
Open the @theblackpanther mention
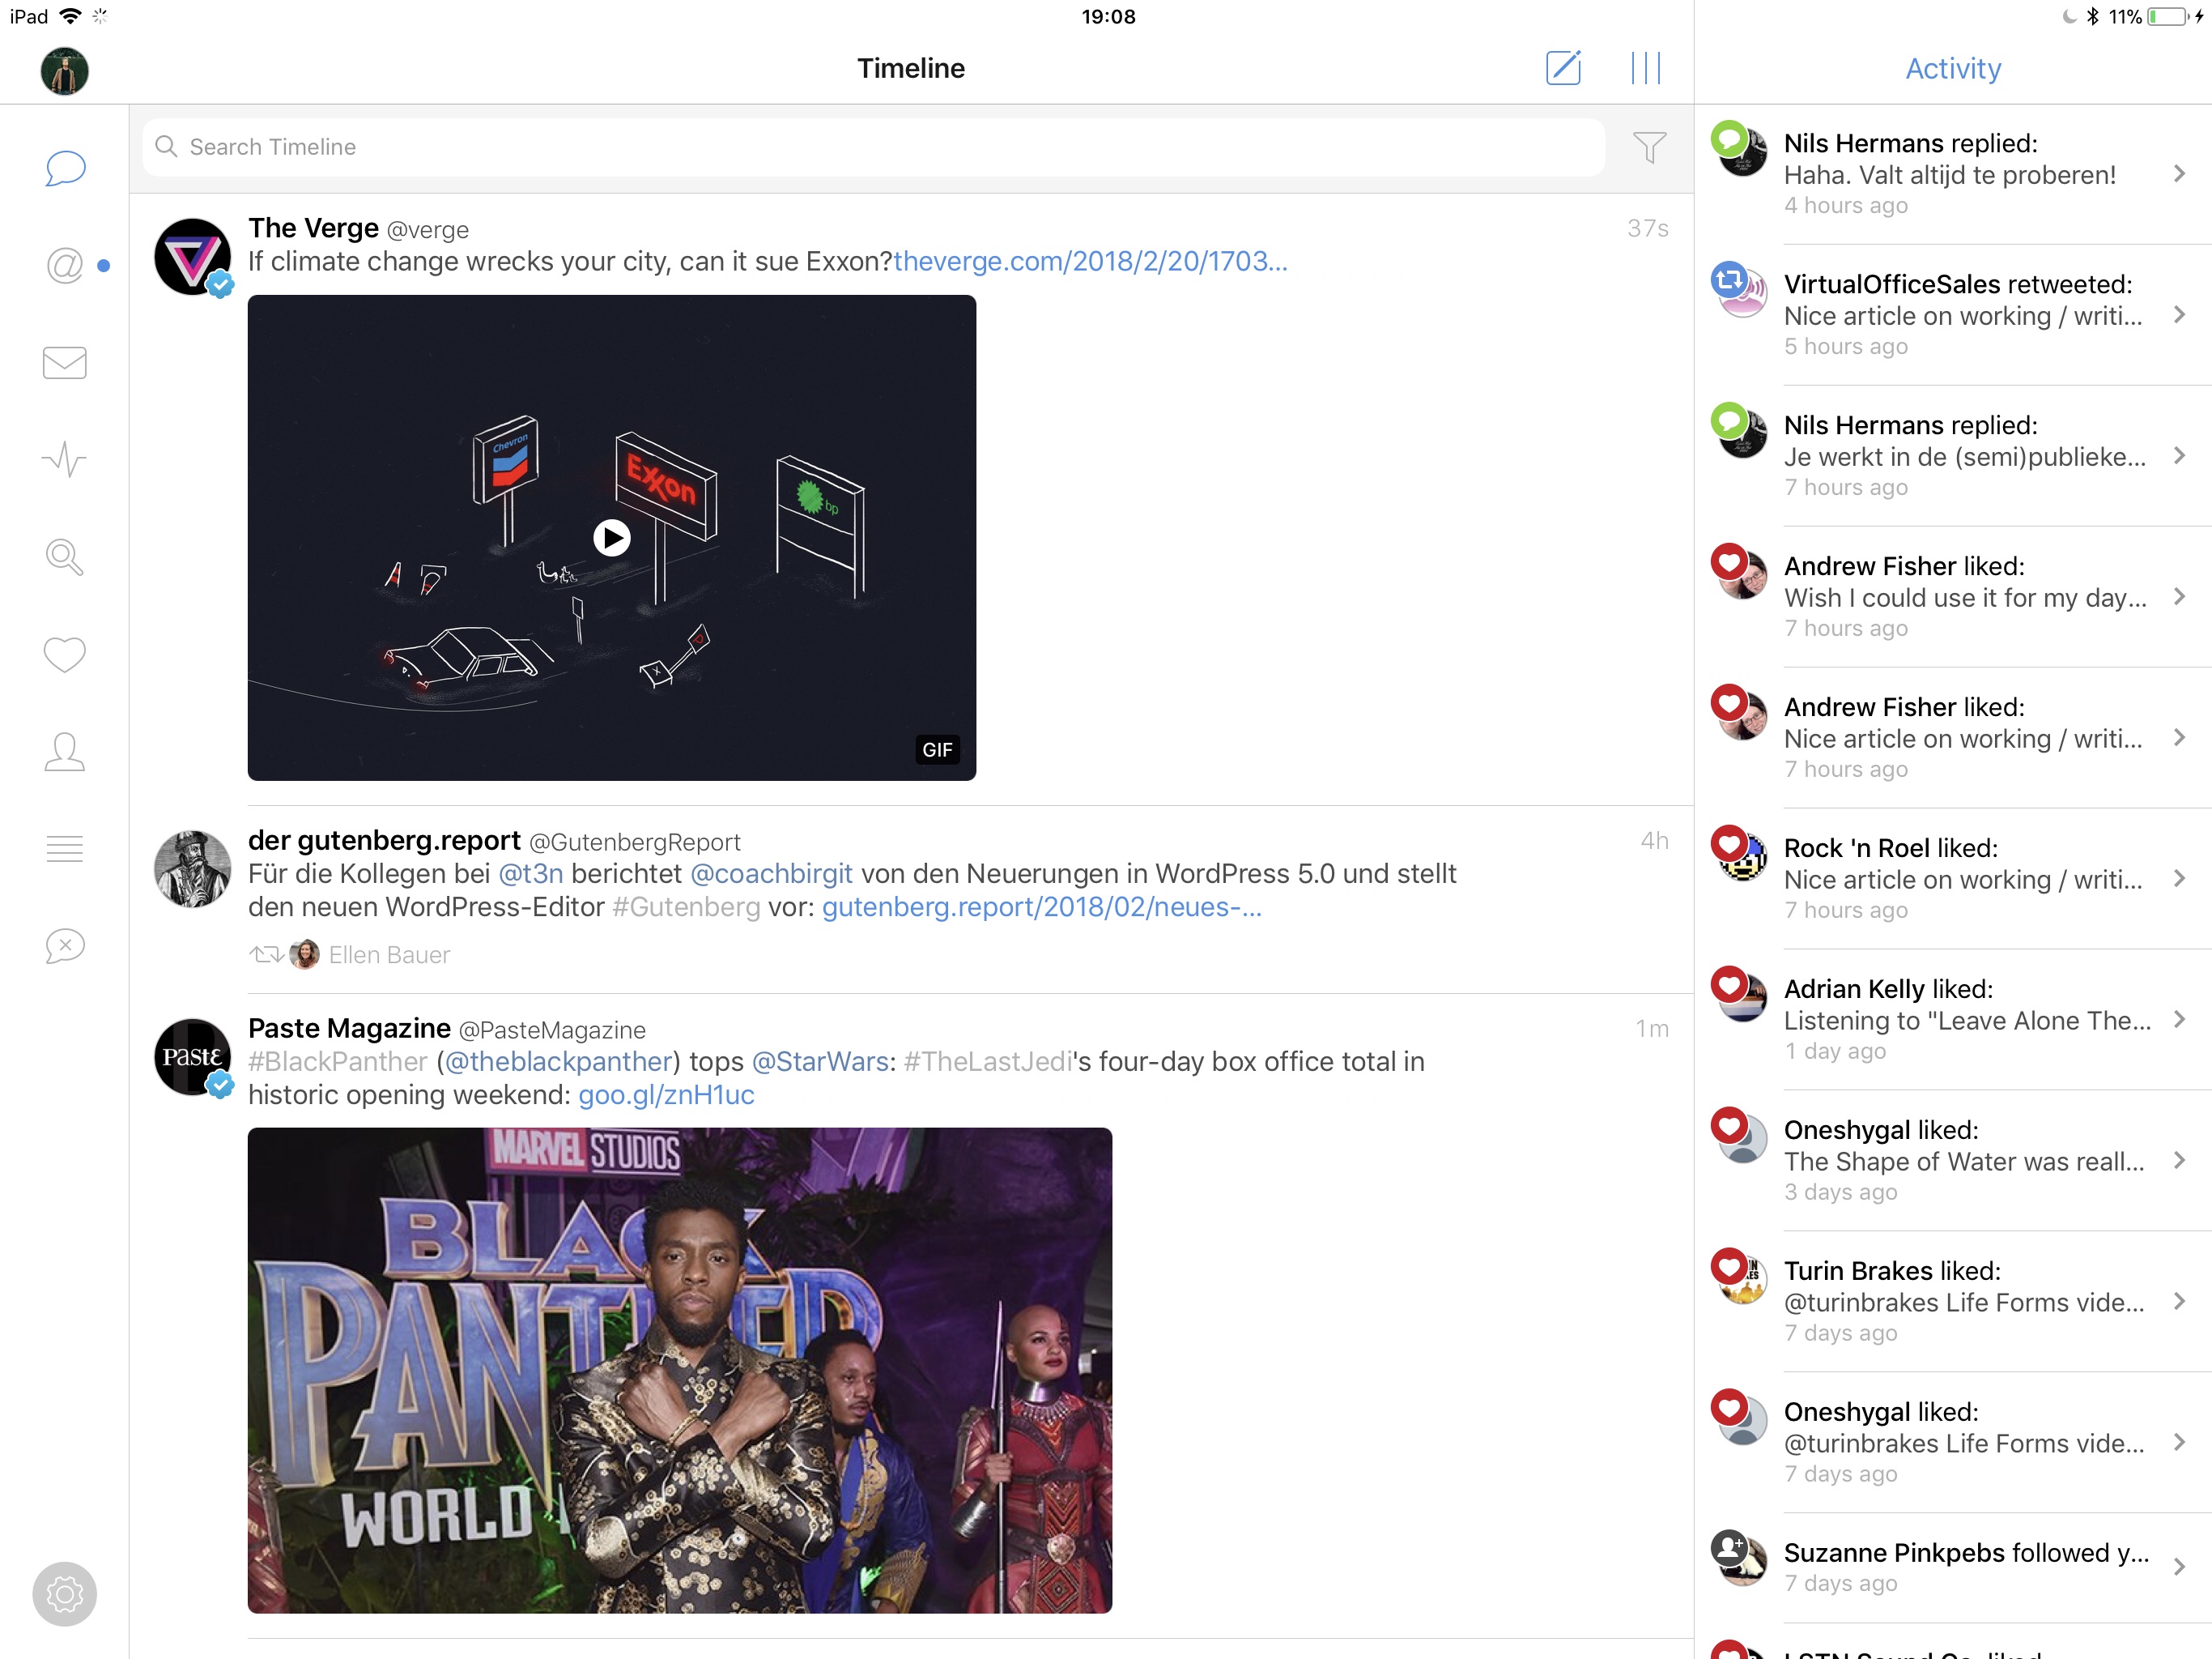558,1062
